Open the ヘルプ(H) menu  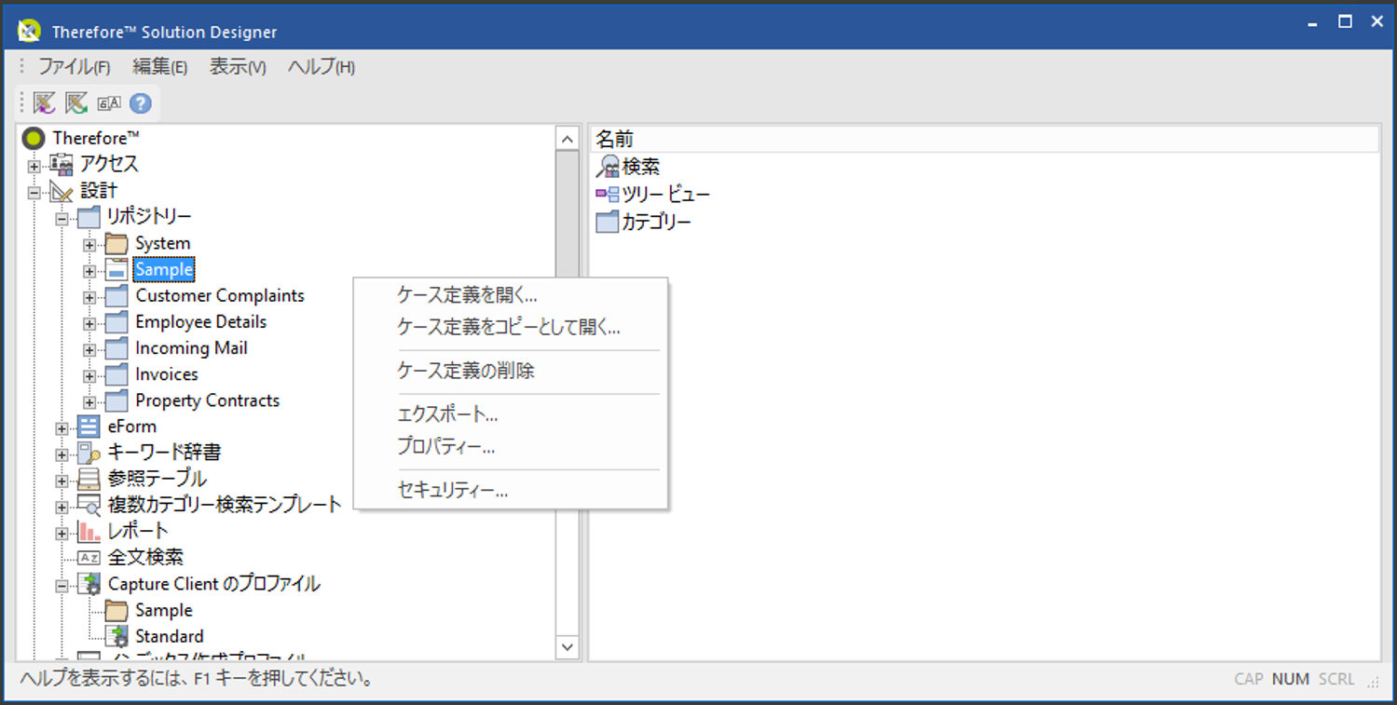click(x=321, y=67)
